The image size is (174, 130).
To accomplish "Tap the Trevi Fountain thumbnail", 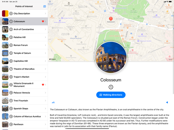I will tap(5, 100).
